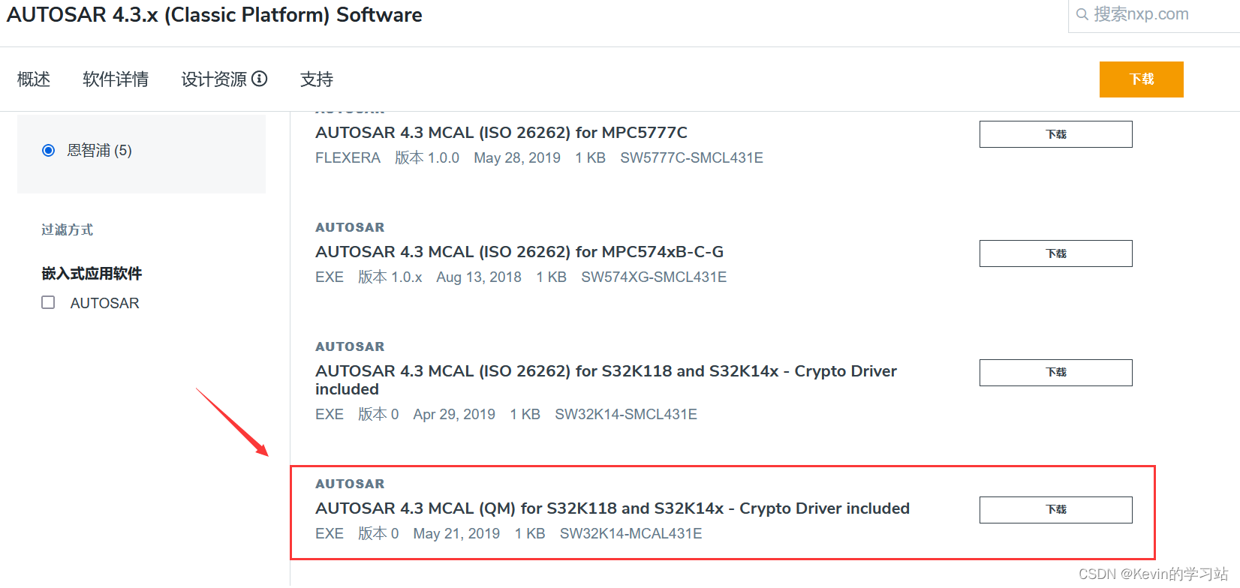Go to the 支持 tab

[317, 79]
